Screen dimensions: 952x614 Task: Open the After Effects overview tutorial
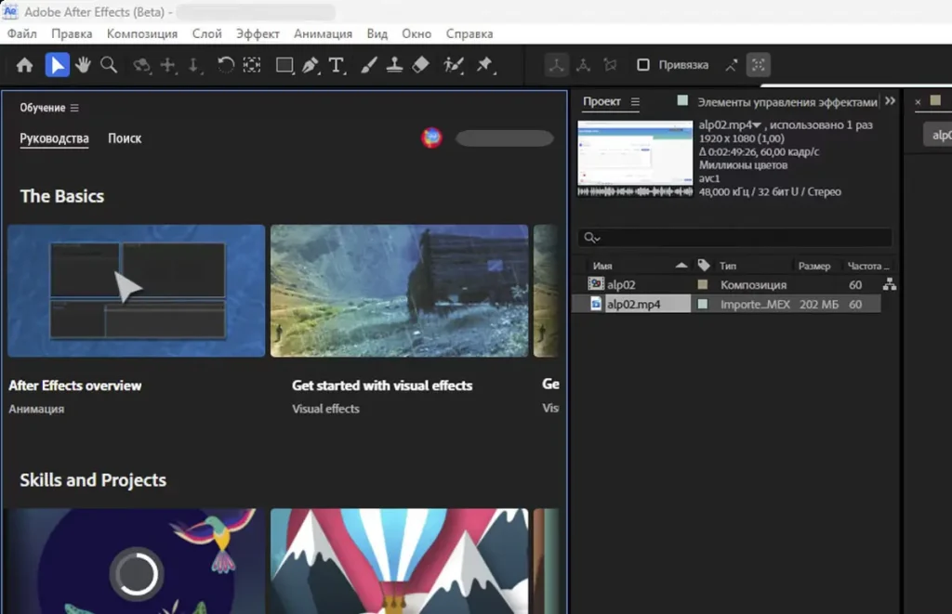(x=136, y=291)
